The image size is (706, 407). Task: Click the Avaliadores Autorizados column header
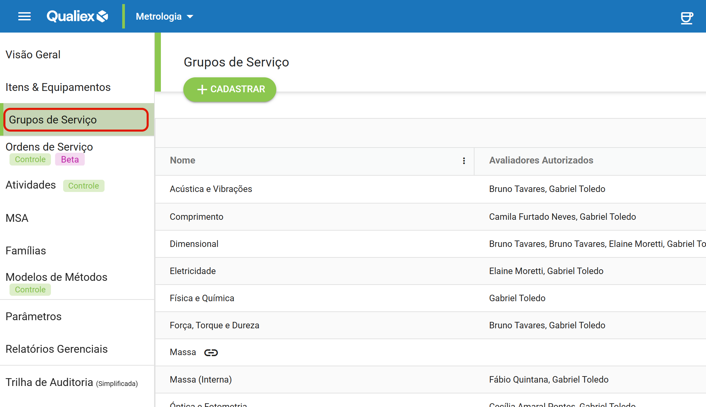541,160
